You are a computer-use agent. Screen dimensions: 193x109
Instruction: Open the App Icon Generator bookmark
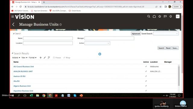[39, 11]
